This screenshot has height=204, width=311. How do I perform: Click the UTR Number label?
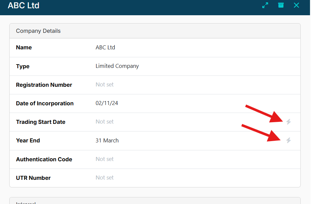[x=33, y=178]
